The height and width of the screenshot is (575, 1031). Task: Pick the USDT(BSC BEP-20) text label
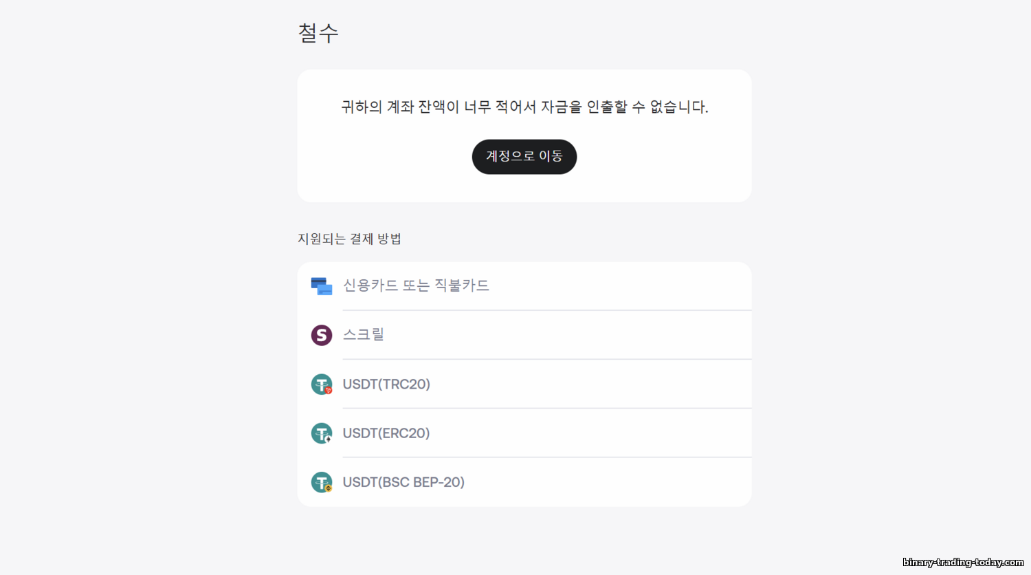click(403, 482)
